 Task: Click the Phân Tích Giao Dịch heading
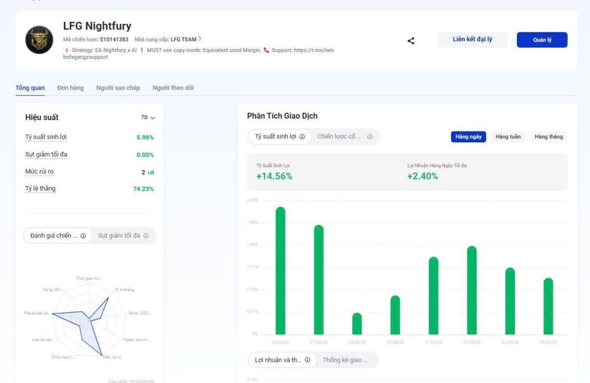pos(282,115)
